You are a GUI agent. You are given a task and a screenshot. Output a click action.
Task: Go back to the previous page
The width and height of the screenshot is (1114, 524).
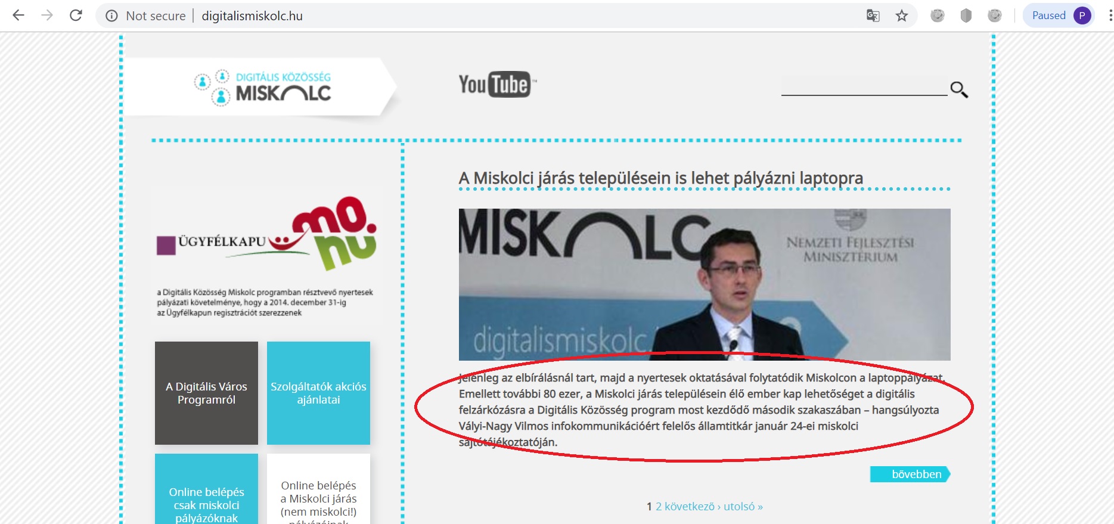[x=18, y=15]
